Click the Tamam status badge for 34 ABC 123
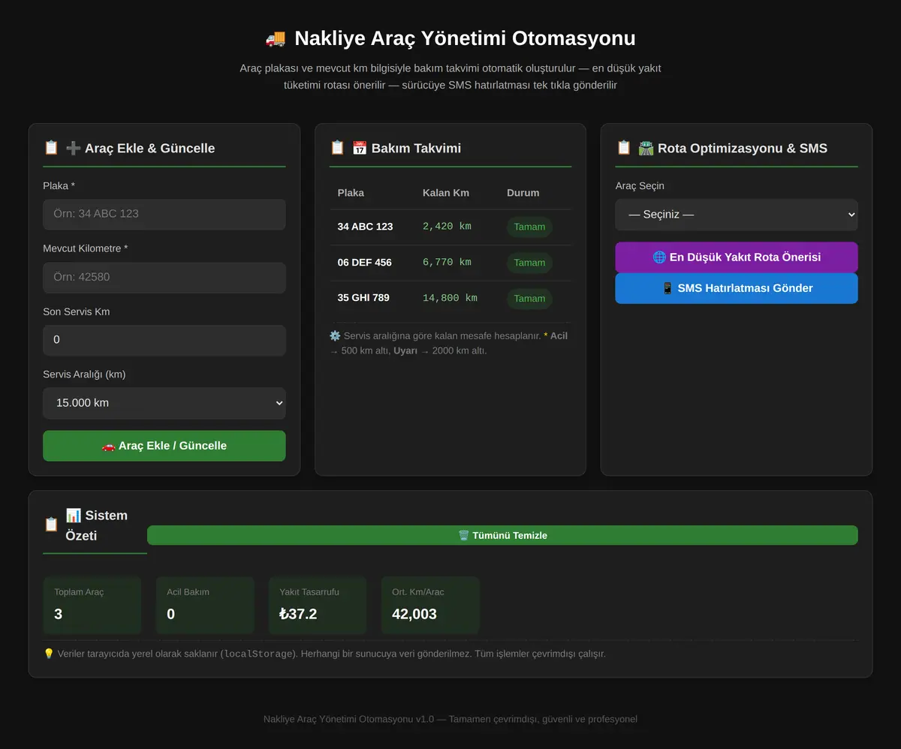Image resolution: width=901 pixels, height=749 pixels. coord(529,227)
